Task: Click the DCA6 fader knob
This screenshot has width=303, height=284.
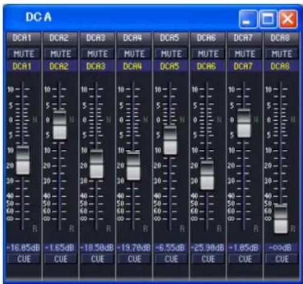Action: (x=207, y=175)
